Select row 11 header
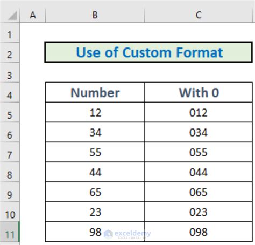255x245 pixels. [10, 232]
